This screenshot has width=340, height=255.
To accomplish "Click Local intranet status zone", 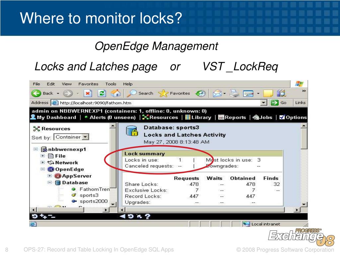I will click(262, 224).
